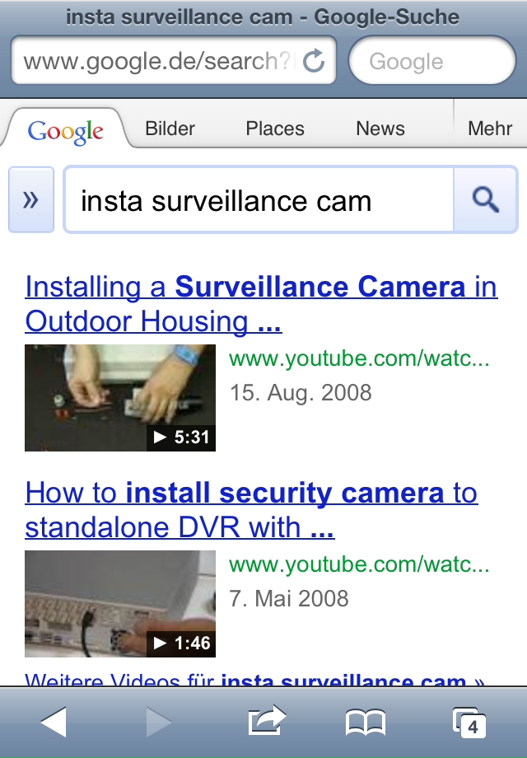Screen dimensions: 527x758
Task: Open Installing a Surveillance Camera result
Action: click(x=261, y=304)
